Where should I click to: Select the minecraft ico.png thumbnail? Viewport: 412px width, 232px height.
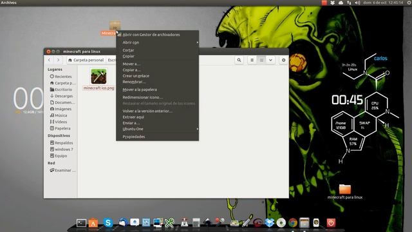point(98,77)
